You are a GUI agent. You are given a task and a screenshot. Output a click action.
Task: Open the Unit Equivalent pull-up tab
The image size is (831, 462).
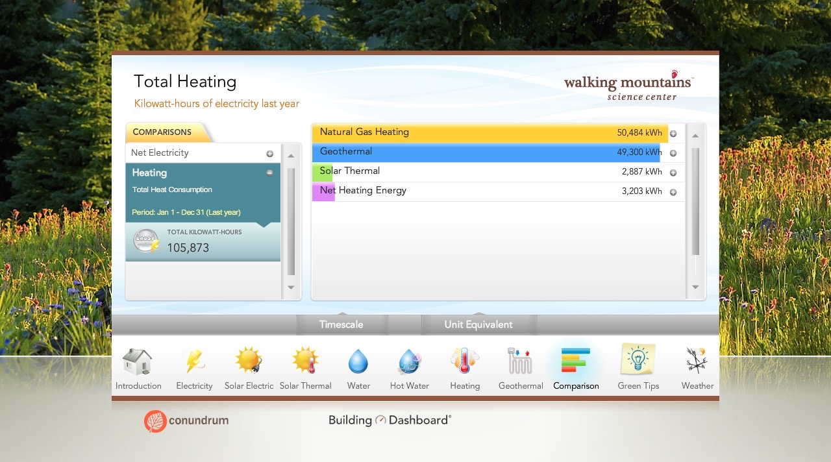(x=478, y=324)
